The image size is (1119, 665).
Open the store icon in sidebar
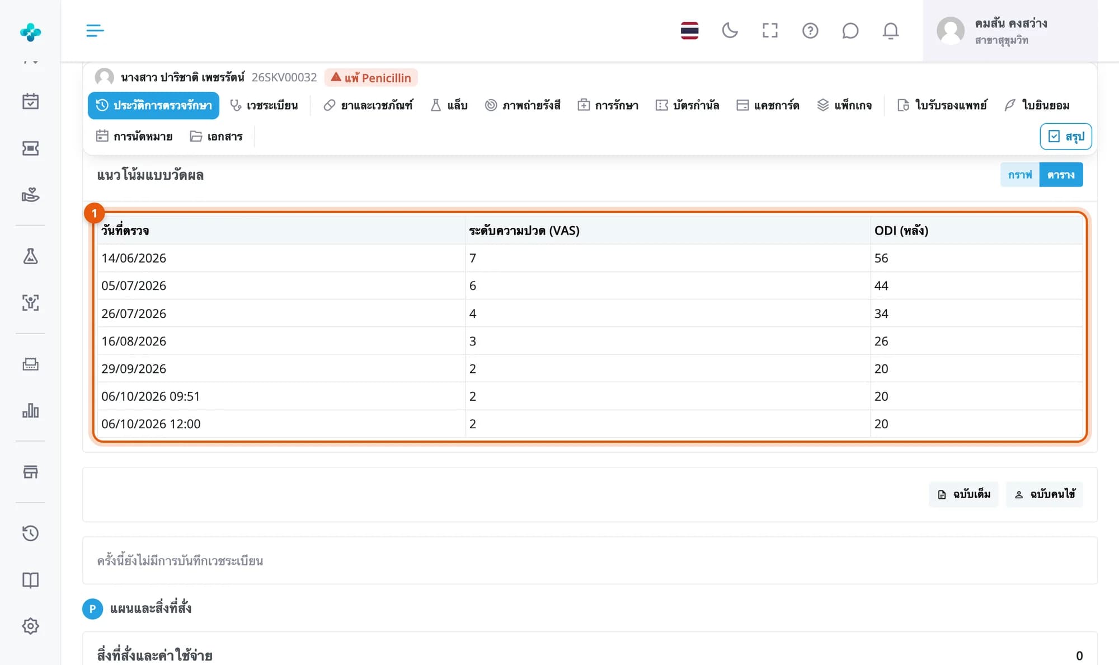(x=30, y=472)
